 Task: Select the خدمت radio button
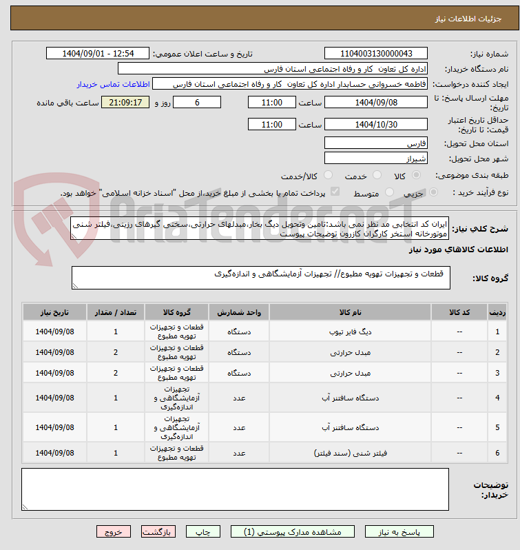(x=377, y=174)
